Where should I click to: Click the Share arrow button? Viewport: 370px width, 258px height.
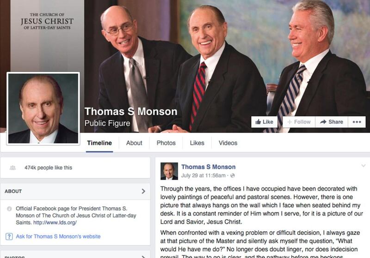coord(332,122)
